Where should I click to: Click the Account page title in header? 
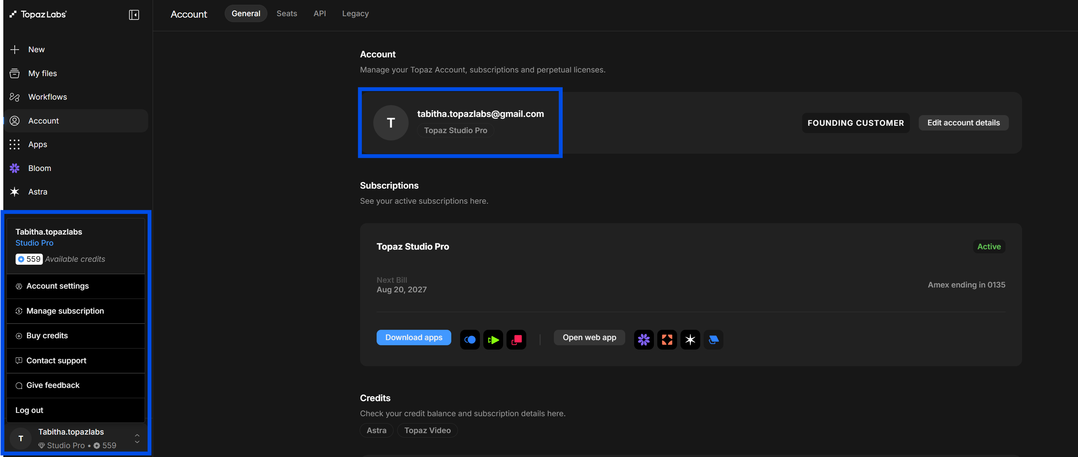(x=189, y=14)
